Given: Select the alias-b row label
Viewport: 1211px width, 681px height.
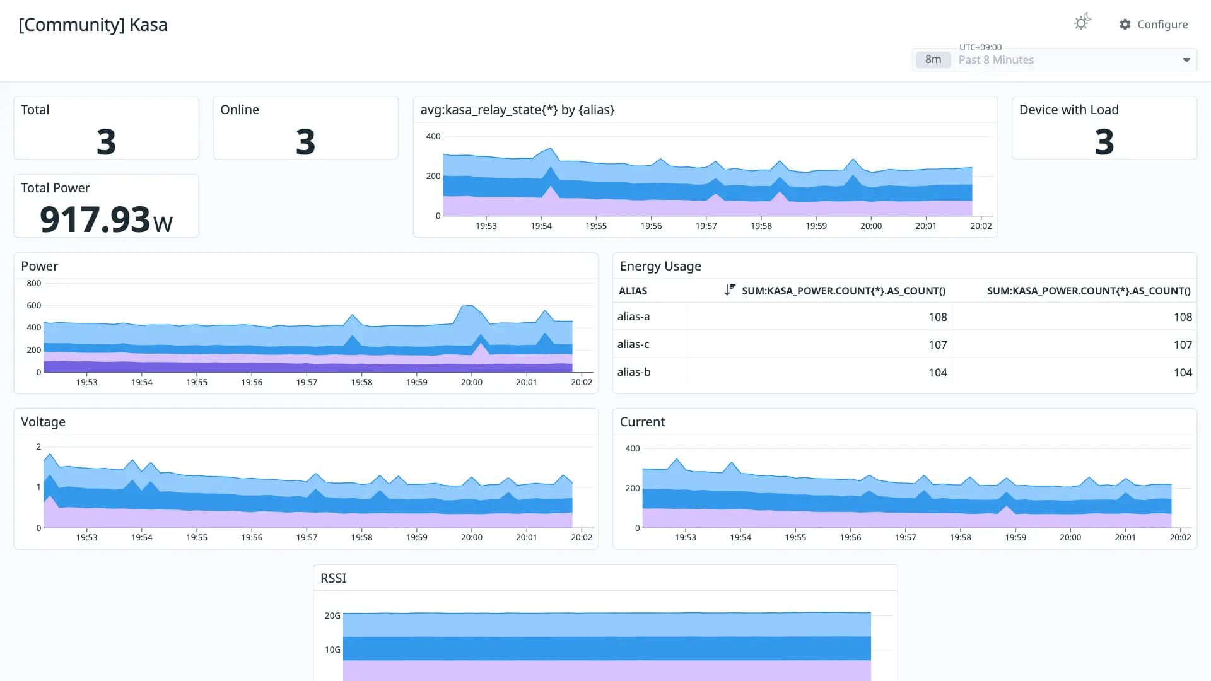Looking at the screenshot, I should (x=634, y=372).
